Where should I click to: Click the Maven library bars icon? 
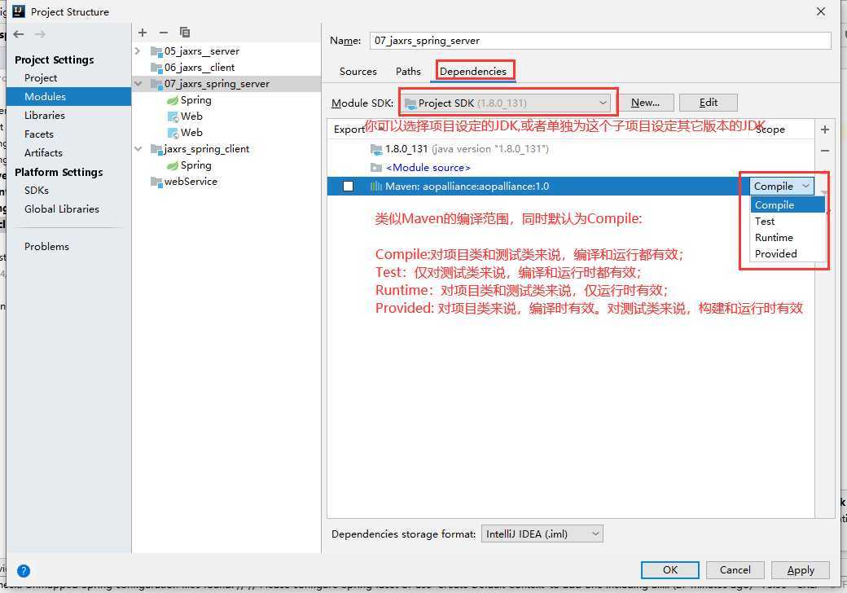point(376,187)
